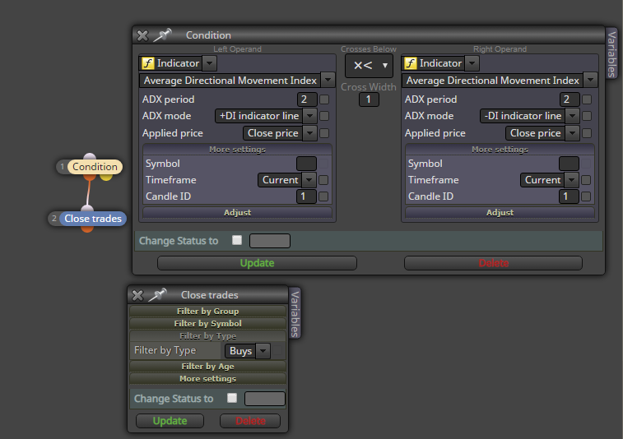Toggle right Timeframe checkbox
Image resolution: width=623 pixels, height=439 pixels.
586,180
